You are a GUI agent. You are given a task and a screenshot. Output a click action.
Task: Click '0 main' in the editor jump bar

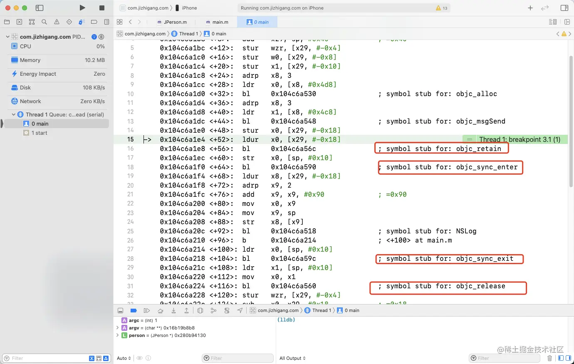215,34
